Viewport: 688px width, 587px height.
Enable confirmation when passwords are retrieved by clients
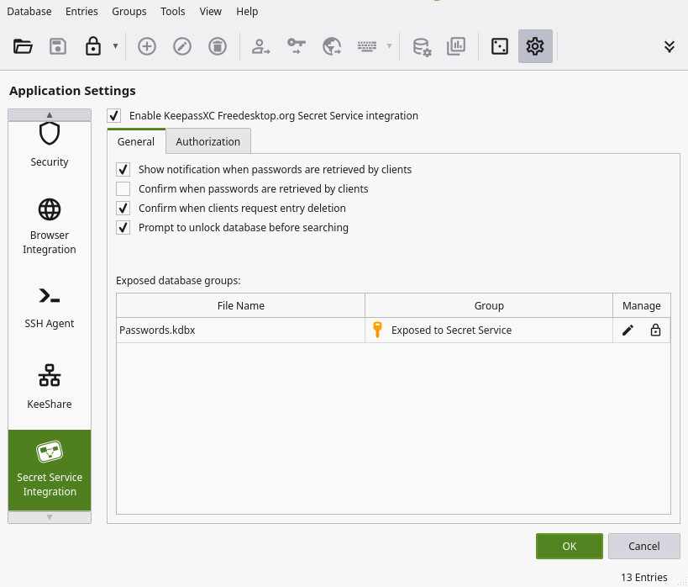pyautogui.click(x=123, y=188)
